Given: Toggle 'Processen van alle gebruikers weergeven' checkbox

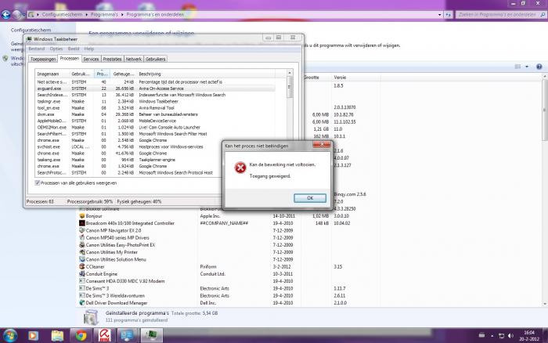Looking at the screenshot, I should [x=37, y=183].
